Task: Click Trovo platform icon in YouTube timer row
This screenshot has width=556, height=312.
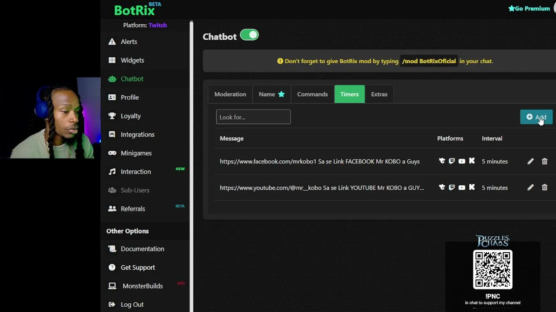Action: pyautogui.click(x=442, y=188)
